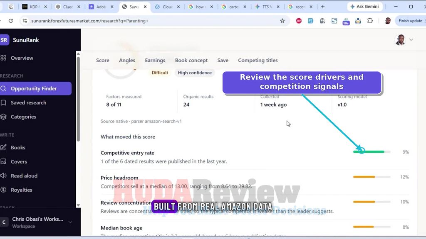The height and width of the screenshot is (239, 426).
Task: Click the SunuRank SR logo
Action: tap(4, 40)
